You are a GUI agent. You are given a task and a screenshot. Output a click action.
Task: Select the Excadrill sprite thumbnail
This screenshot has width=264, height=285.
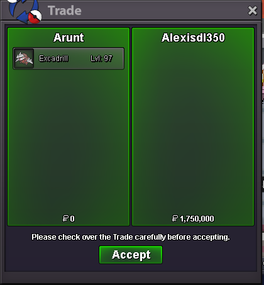(x=24, y=59)
